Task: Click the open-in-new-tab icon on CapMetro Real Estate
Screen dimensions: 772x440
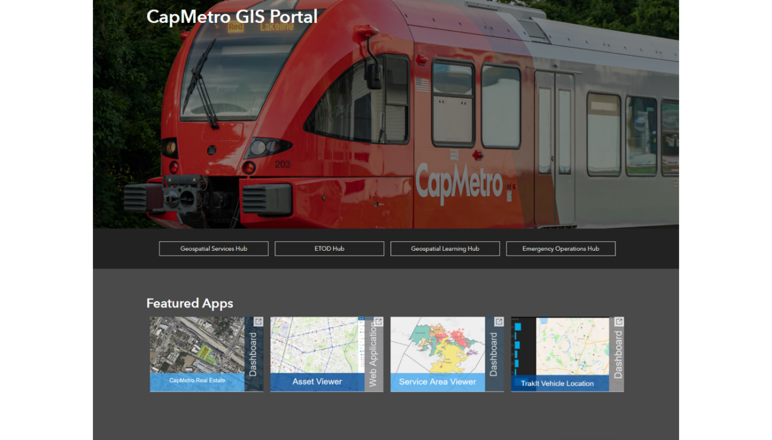Action: pyautogui.click(x=258, y=322)
